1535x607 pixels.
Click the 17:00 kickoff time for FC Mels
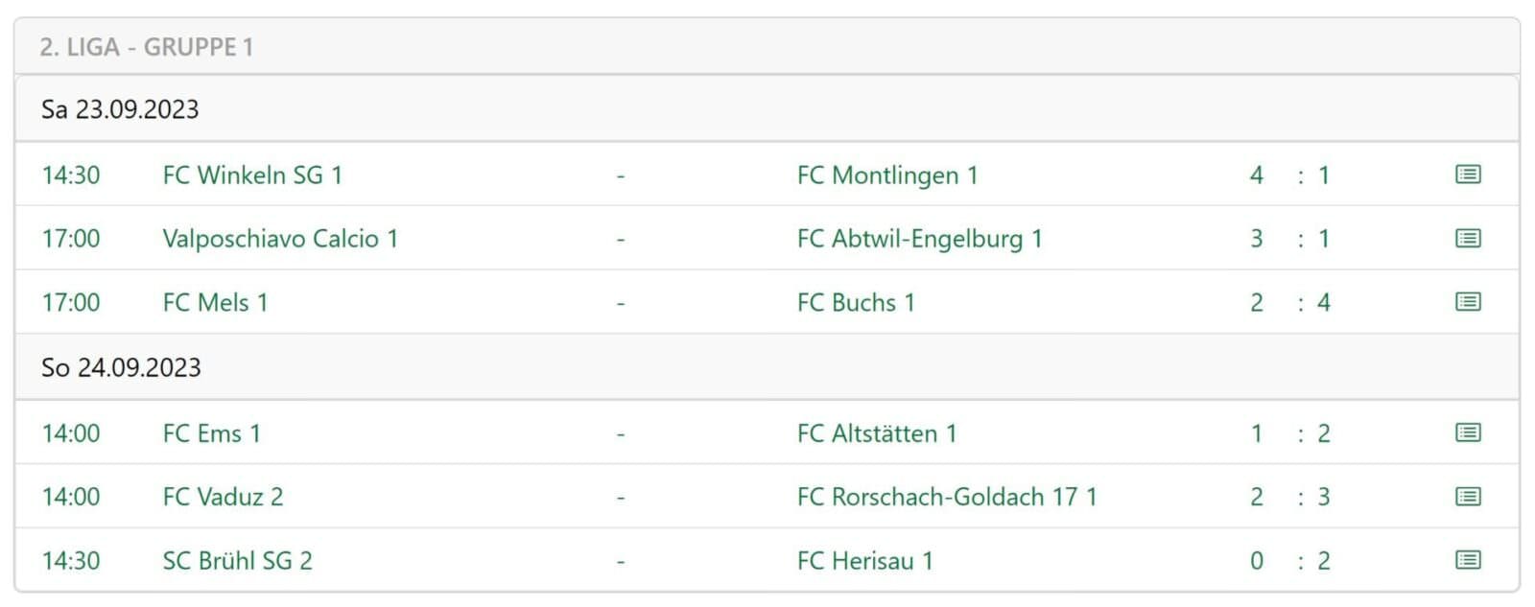71,303
